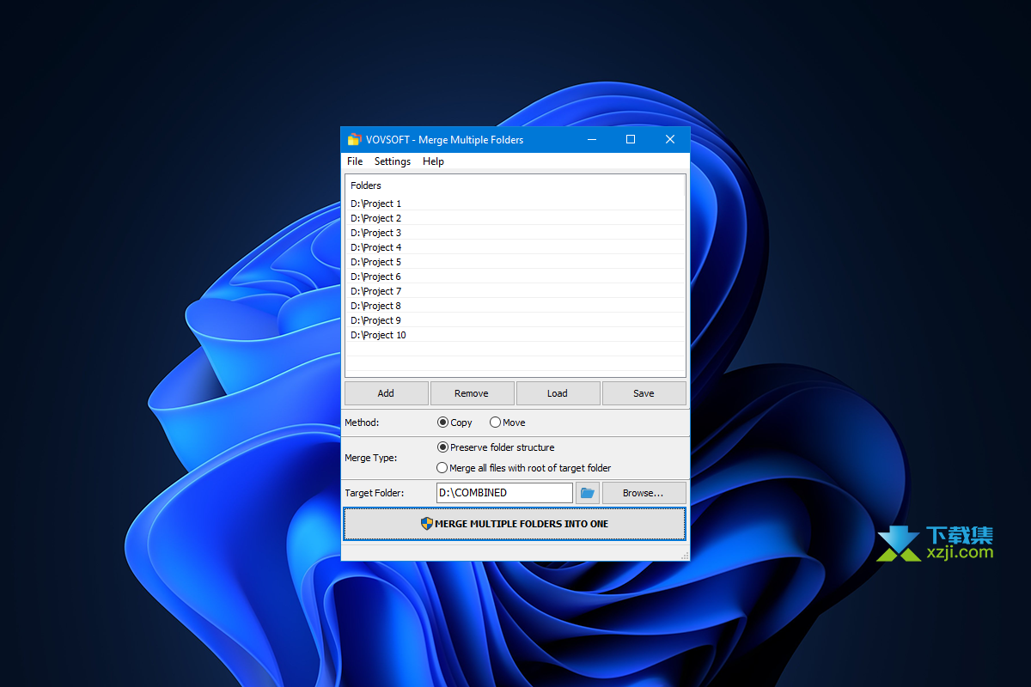Click the Load button
This screenshot has height=687, width=1031.
[558, 393]
